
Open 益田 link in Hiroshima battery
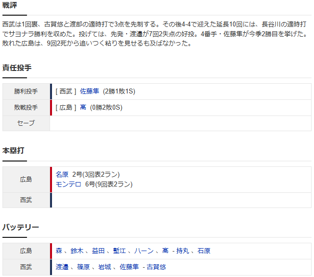(x=98, y=251)
